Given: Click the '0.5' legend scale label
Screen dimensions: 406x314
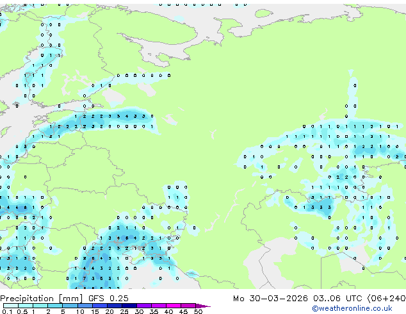Looking at the screenshot, I should tap(22, 311).
